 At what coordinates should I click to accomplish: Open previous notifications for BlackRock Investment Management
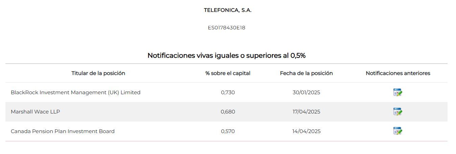[397, 92]
